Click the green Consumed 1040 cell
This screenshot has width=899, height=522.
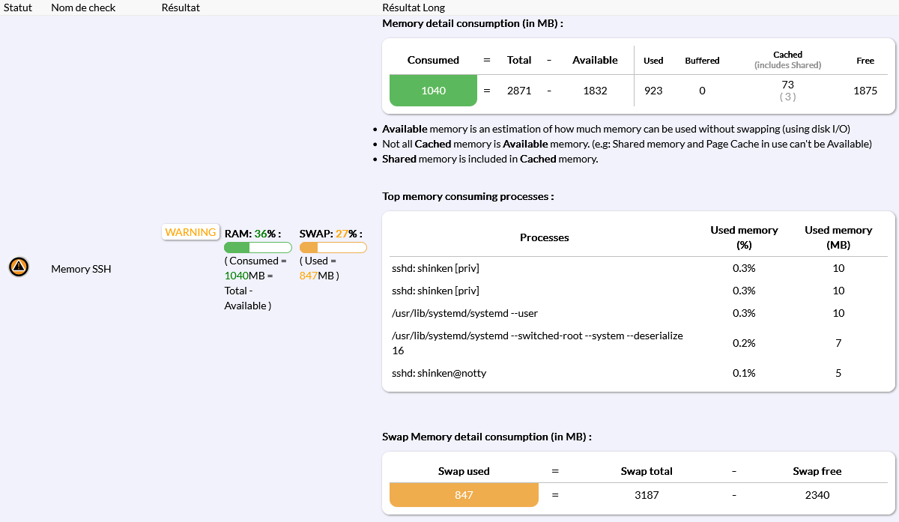(433, 91)
